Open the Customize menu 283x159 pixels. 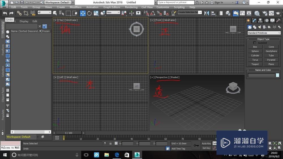coord(163,7)
